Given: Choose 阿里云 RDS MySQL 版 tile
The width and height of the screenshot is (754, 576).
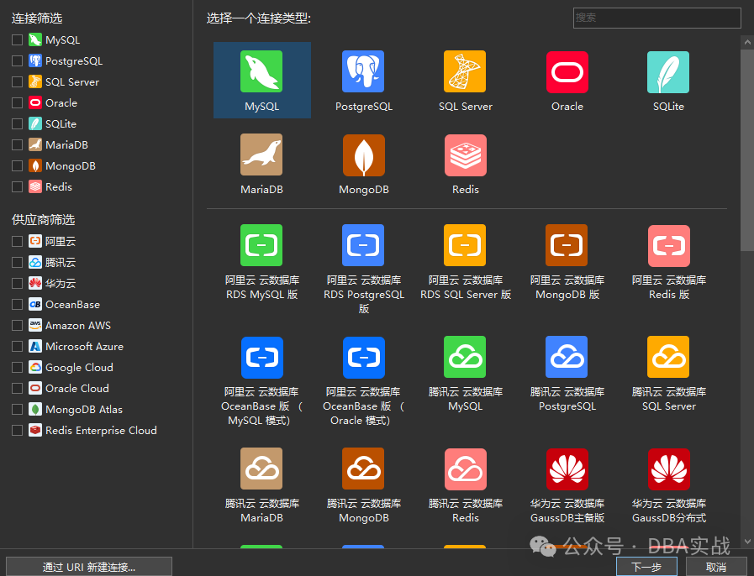Looking at the screenshot, I should (x=262, y=262).
